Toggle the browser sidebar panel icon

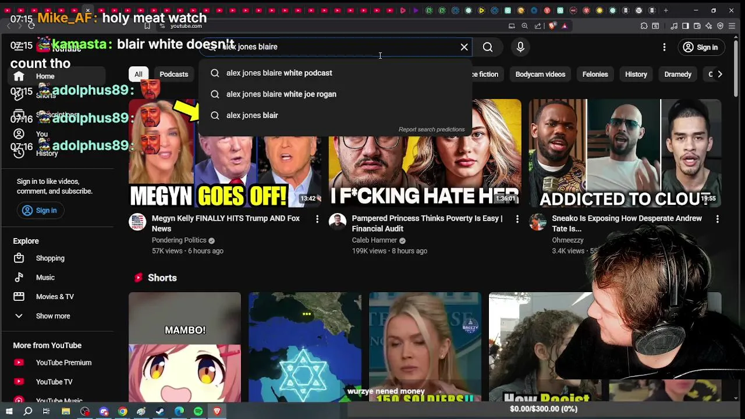686,26
